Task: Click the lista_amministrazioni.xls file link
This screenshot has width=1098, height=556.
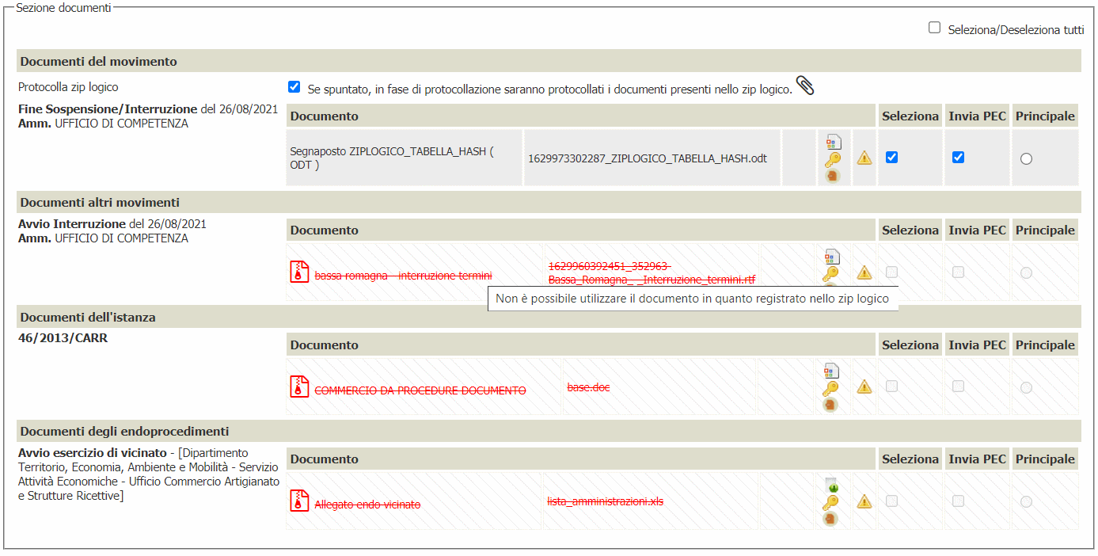Action: [x=605, y=501]
